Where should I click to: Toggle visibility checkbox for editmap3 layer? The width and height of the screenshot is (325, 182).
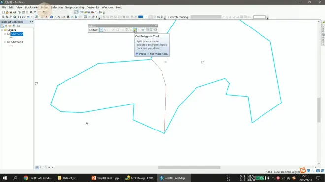pos(8,42)
